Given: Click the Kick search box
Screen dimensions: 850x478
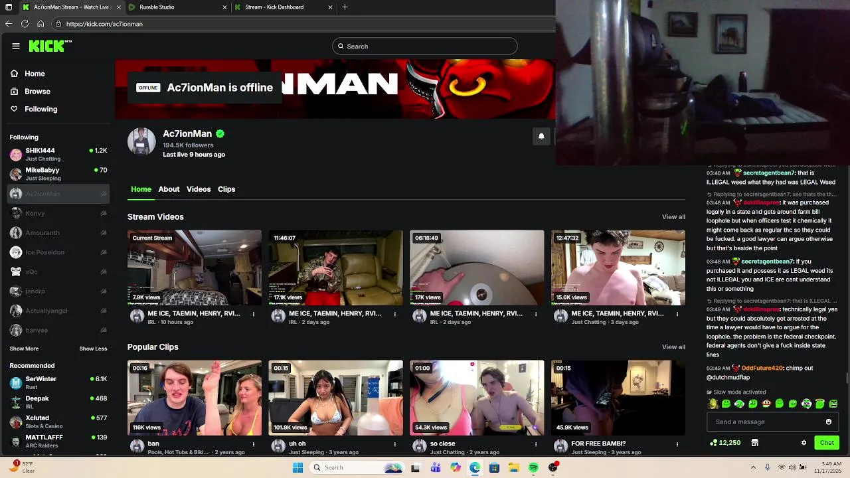Looking at the screenshot, I should [425, 46].
